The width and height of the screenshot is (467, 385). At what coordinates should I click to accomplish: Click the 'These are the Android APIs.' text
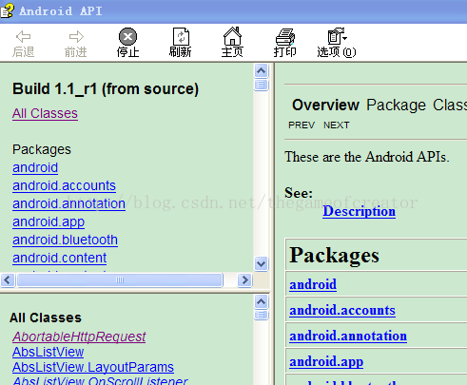pyautogui.click(x=367, y=157)
